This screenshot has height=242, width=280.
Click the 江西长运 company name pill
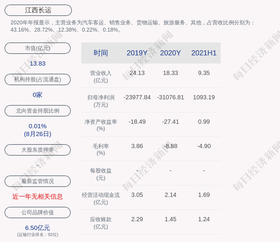tap(38, 10)
